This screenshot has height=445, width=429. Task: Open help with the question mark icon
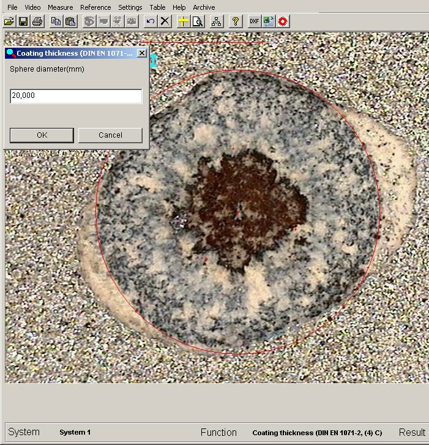(235, 21)
